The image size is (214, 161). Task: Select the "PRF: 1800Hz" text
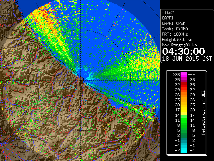coord(175,34)
